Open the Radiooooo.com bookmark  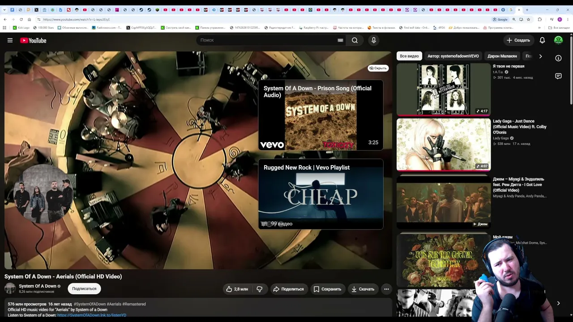coord(107,28)
